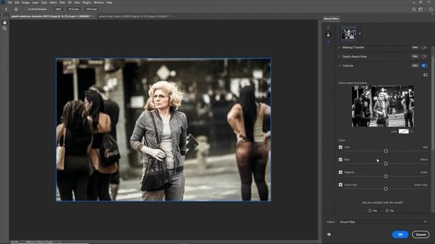Select the blue dot filter category icon
The image size is (435, 244).
pos(328,42)
